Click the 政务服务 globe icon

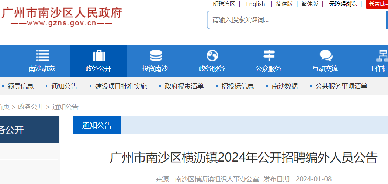coord(212,55)
